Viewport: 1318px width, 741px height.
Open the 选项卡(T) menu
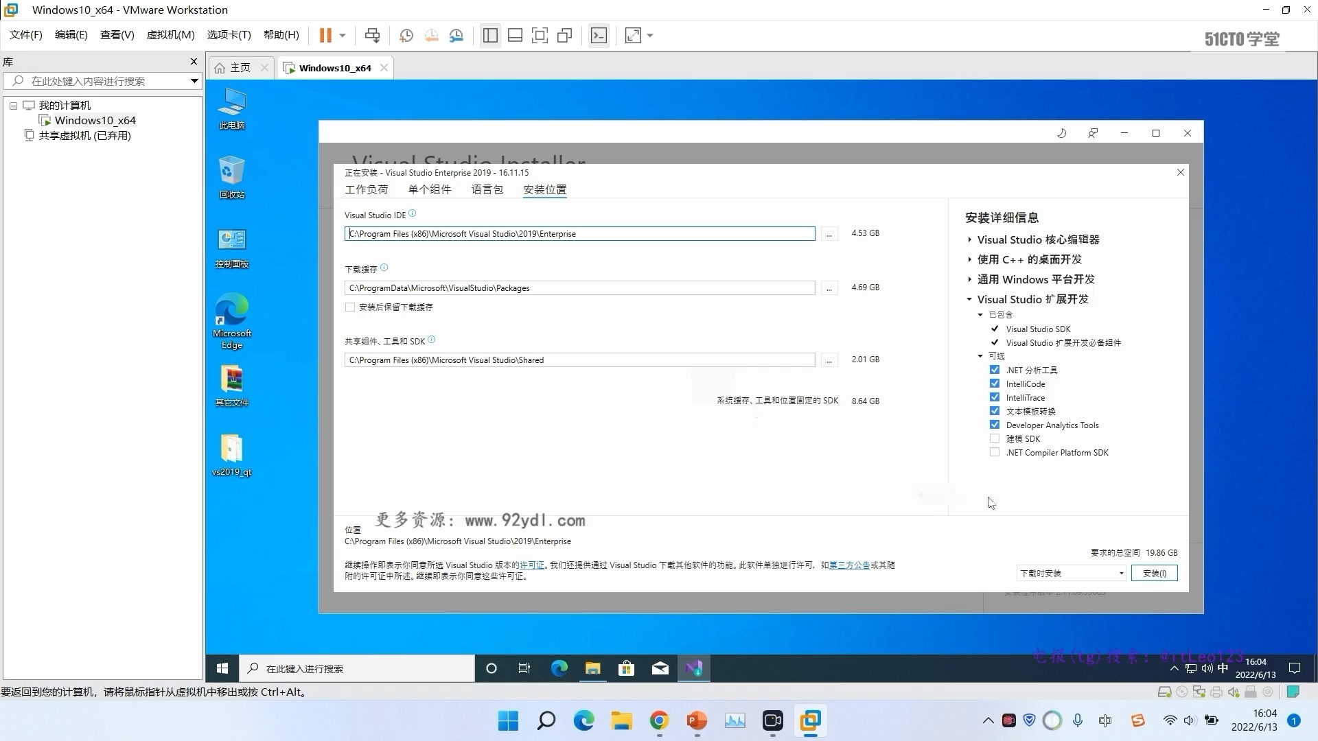(x=229, y=35)
